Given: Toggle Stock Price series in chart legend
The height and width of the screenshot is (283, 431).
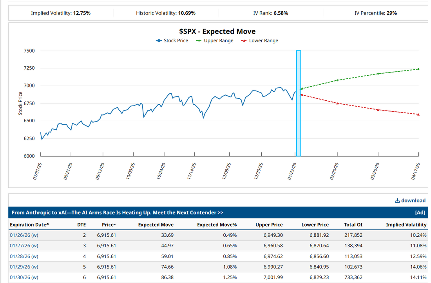Looking at the screenshot, I should pos(172,41).
